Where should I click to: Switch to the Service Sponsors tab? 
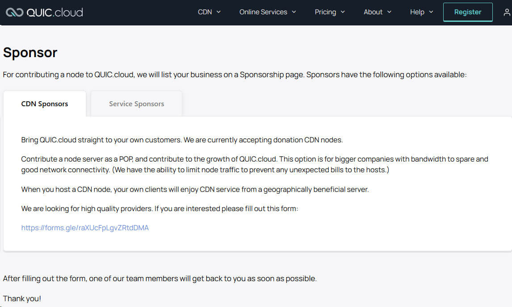(137, 104)
